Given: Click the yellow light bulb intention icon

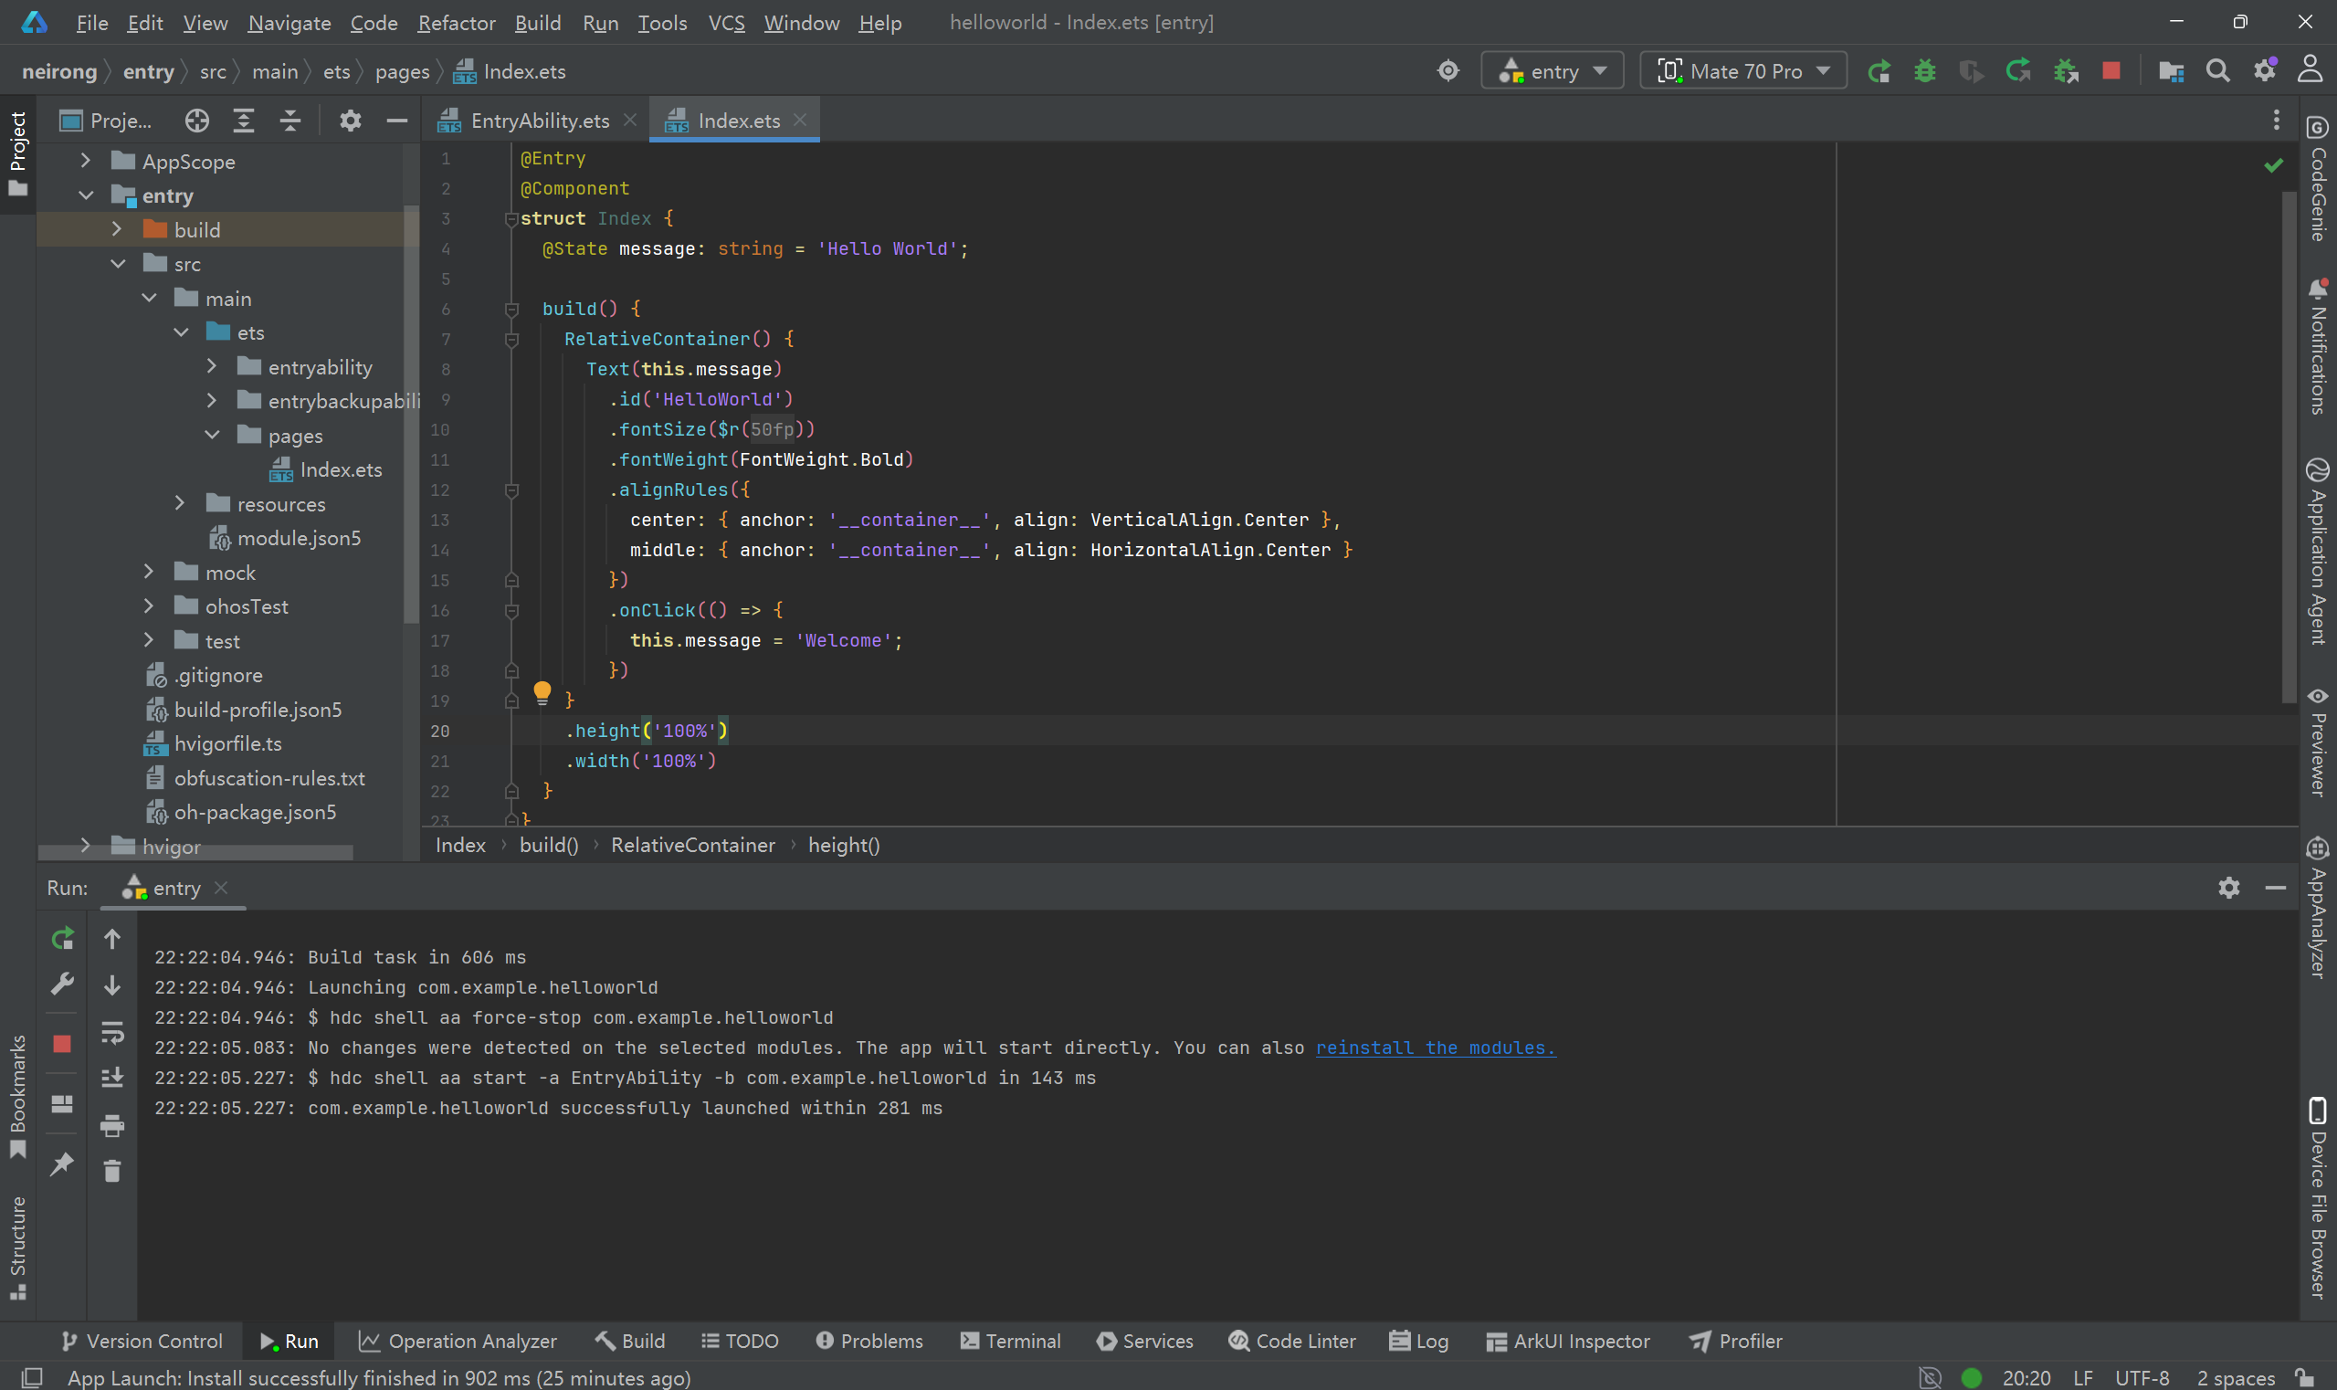Looking at the screenshot, I should point(542,692).
